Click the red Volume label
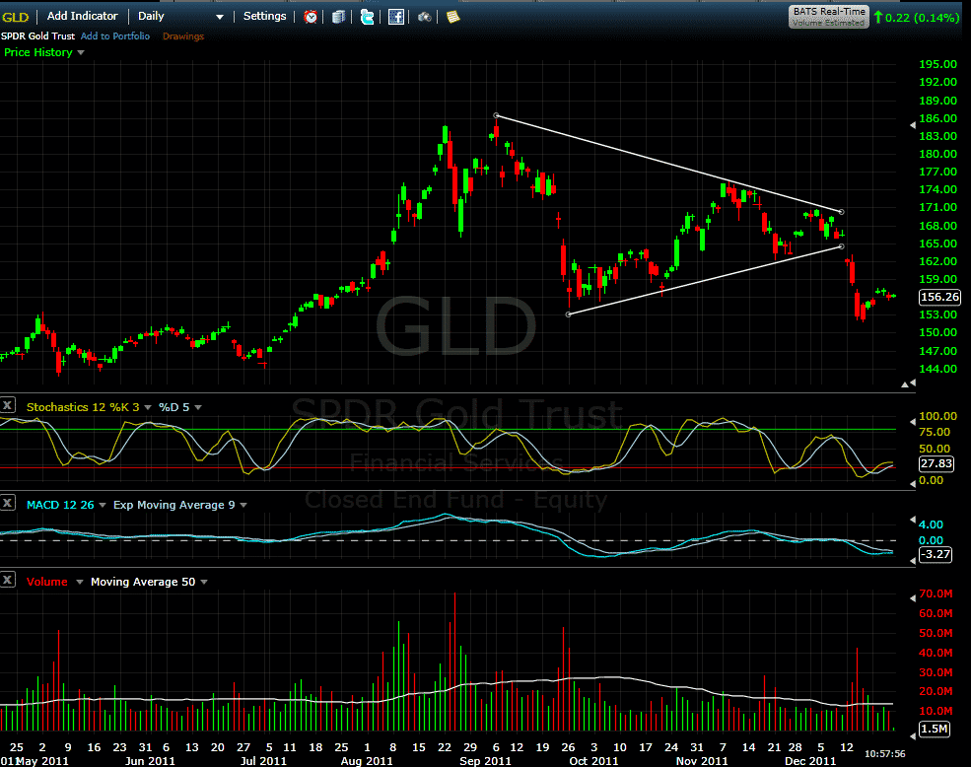The image size is (971, 767). pos(47,582)
